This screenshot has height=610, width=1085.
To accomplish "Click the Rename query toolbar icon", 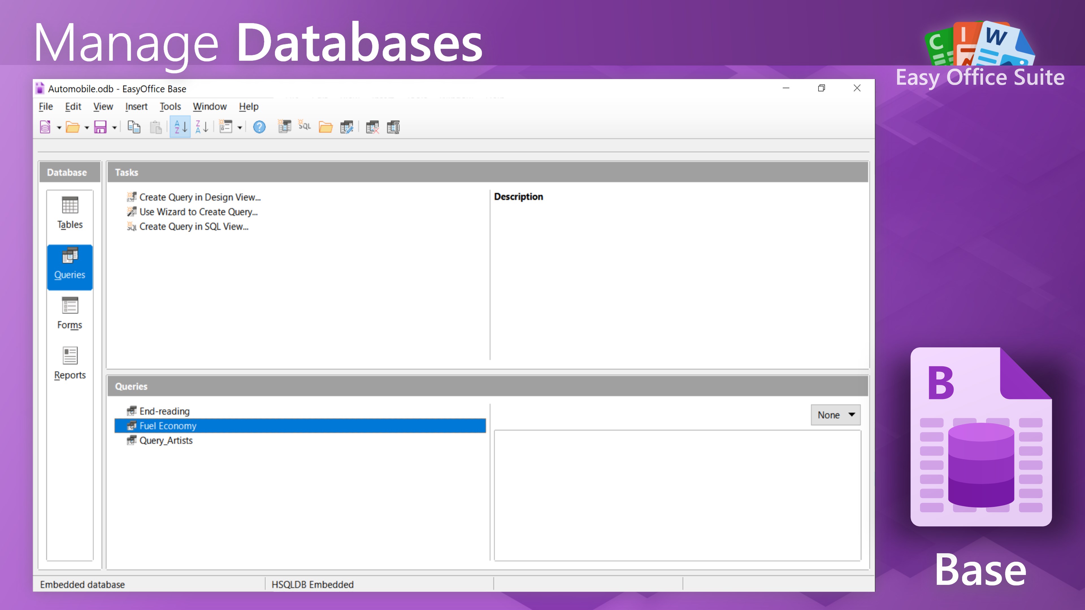I will pyautogui.click(x=393, y=127).
